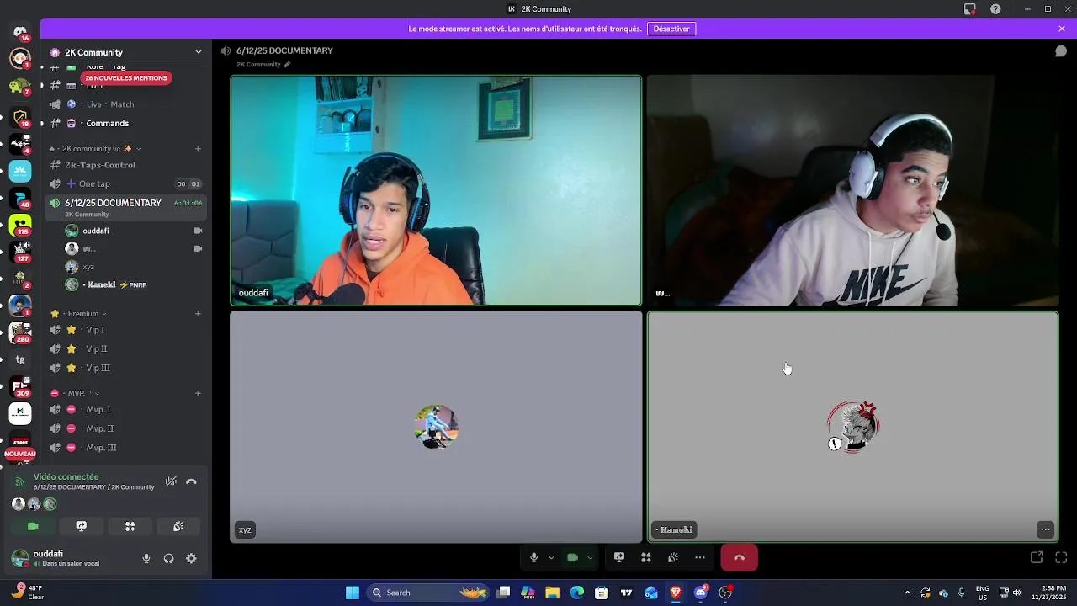Disconnect using phone icon in voice panel
The width and height of the screenshot is (1077, 606).
pyautogui.click(x=191, y=481)
